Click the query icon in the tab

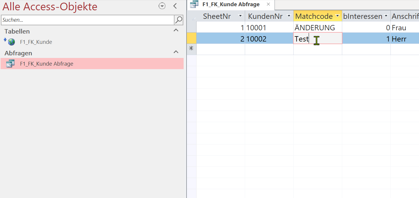coord(194,4)
